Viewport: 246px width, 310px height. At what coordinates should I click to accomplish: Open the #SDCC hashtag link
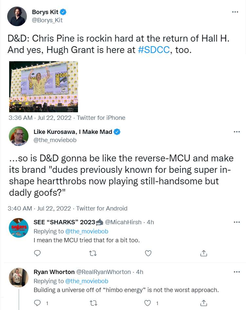(154, 50)
